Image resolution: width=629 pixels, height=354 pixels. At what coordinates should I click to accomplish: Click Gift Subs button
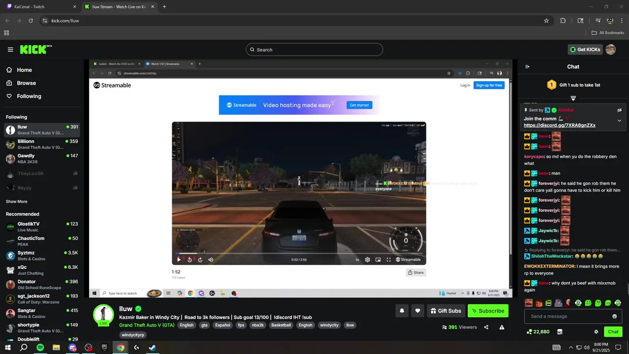click(446, 311)
